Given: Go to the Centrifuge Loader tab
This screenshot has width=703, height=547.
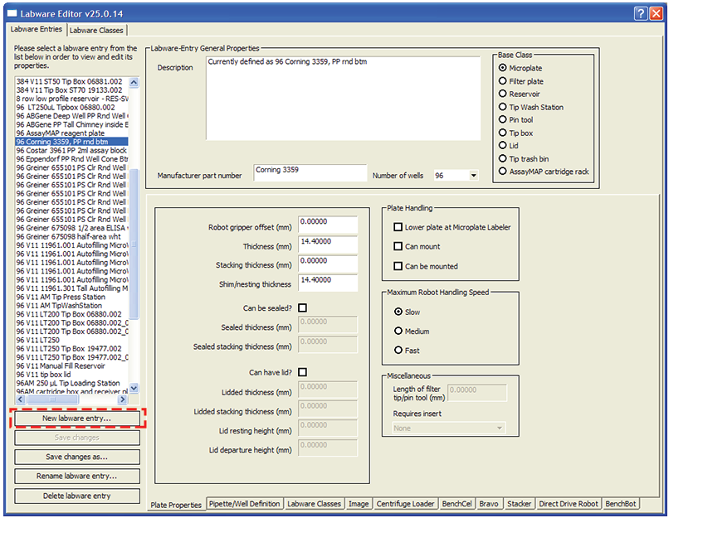Looking at the screenshot, I should 405,504.
